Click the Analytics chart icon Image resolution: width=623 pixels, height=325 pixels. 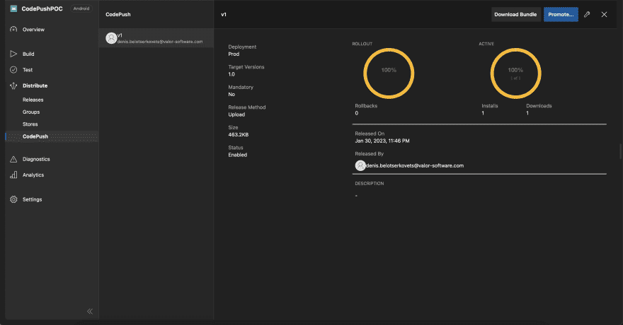(x=13, y=175)
